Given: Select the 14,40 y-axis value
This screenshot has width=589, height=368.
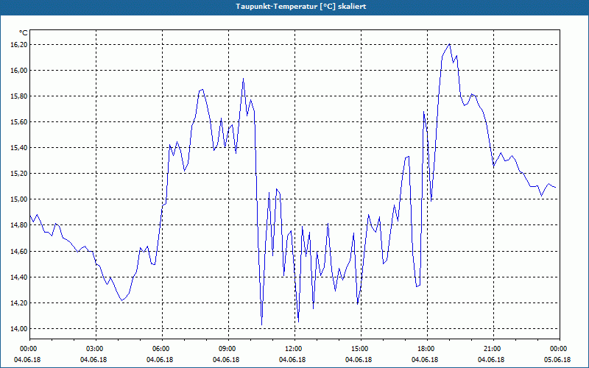Looking at the screenshot, I should (x=20, y=277).
